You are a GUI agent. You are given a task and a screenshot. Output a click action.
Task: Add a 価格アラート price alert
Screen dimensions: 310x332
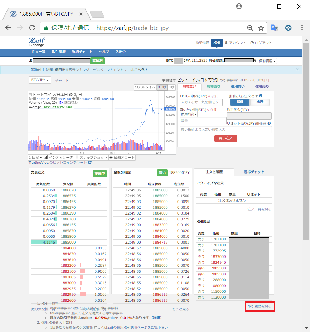(122, 157)
